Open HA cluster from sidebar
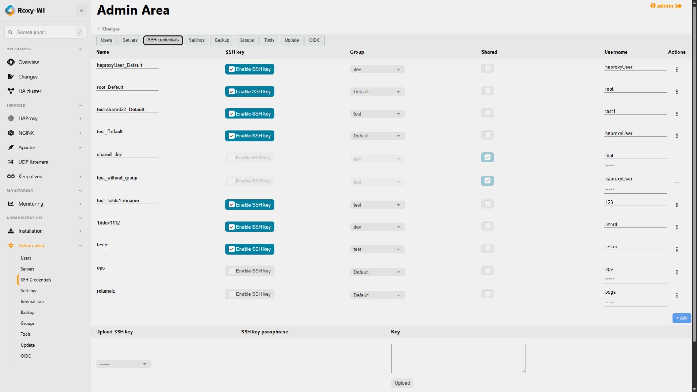 point(30,91)
